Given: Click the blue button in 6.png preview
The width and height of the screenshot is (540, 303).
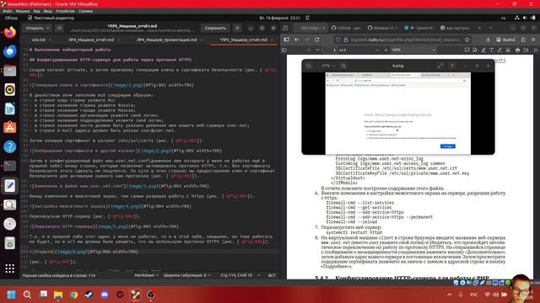Looking at the screenshot, I should click(448, 146).
